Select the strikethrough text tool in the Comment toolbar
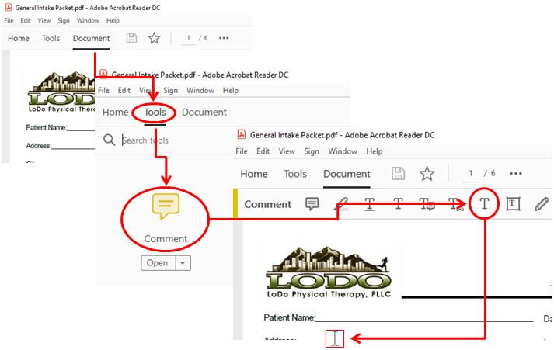This screenshot has height=350, width=554. [398, 203]
